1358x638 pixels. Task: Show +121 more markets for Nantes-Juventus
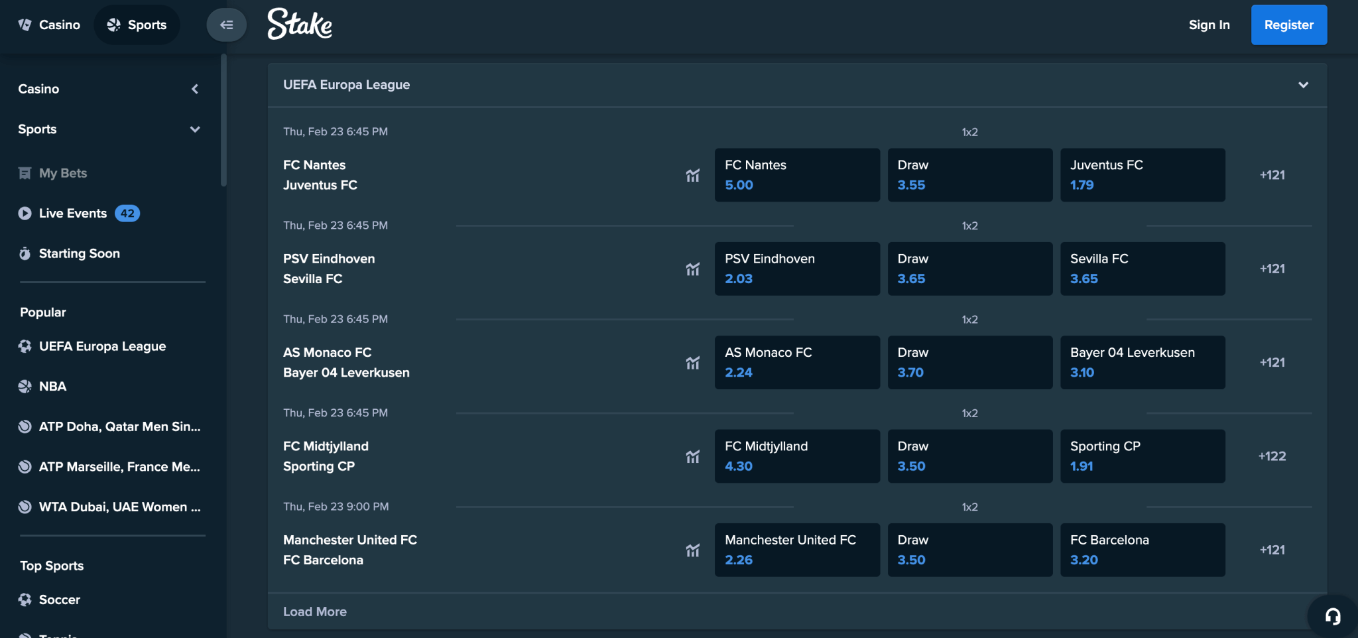pos(1272,175)
